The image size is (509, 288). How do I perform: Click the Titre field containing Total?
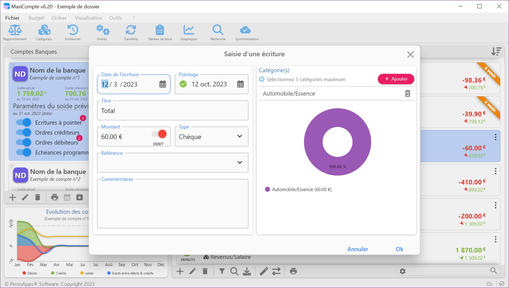coord(173,110)
